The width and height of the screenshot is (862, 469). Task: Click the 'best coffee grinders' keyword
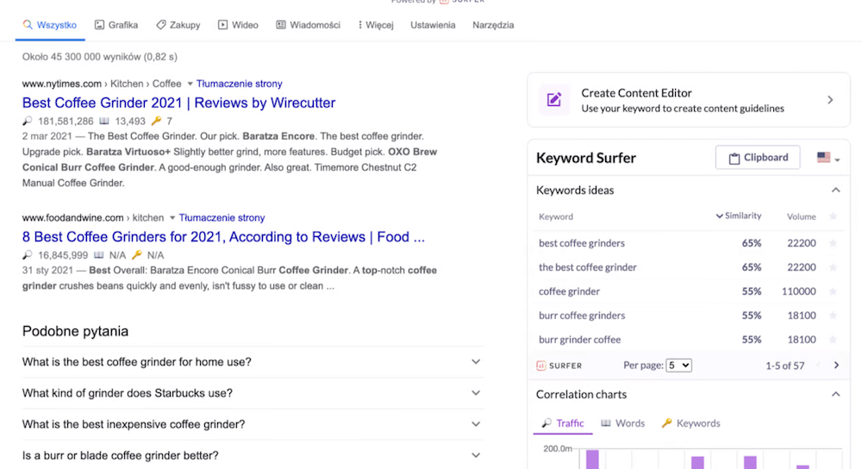[x=582, y=243]
